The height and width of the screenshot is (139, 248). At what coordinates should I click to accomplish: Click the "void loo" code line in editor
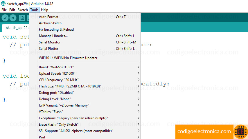[16, 76]
